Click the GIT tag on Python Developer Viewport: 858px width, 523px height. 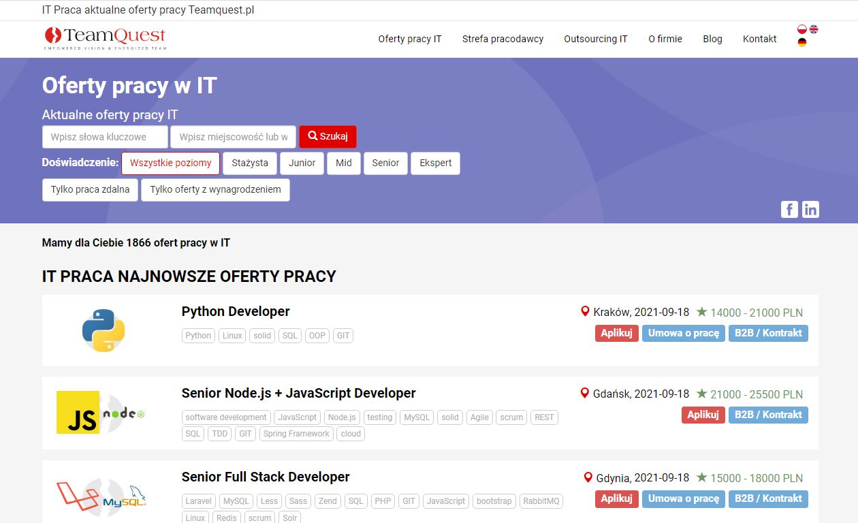point(343,336)
